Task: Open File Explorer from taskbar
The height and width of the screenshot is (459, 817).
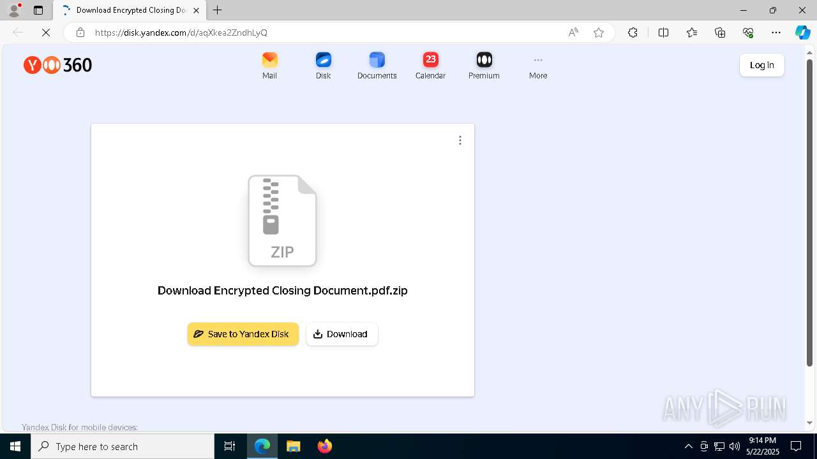Action: (x=293, y=446)
